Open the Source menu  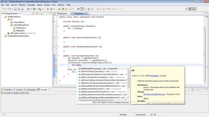click(x=14, y=5)
